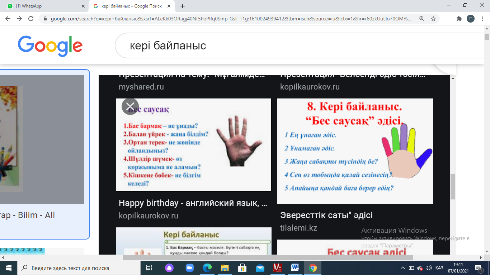
Task: Open the 'Кері байланыс' thumbnail below kopilkaurokov.ru
Action: click(194, 241)
